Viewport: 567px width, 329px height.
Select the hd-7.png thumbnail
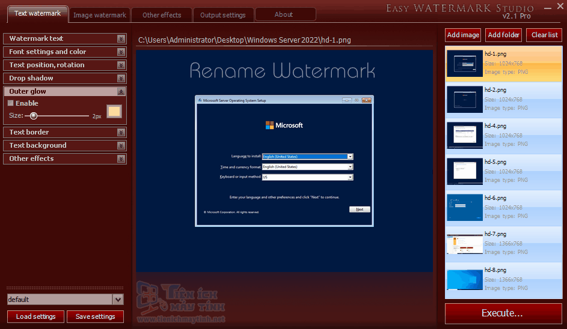(x=465, y=244)
